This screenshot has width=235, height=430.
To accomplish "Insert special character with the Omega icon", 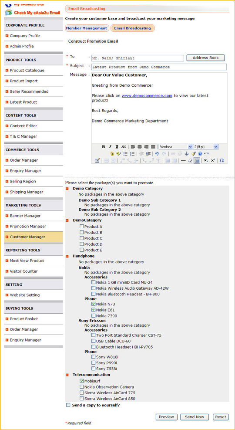I will point(222,161).
